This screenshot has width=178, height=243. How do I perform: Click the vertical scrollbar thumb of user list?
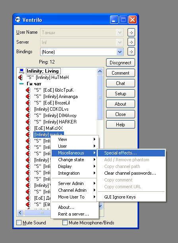click(x=100, y=97)
